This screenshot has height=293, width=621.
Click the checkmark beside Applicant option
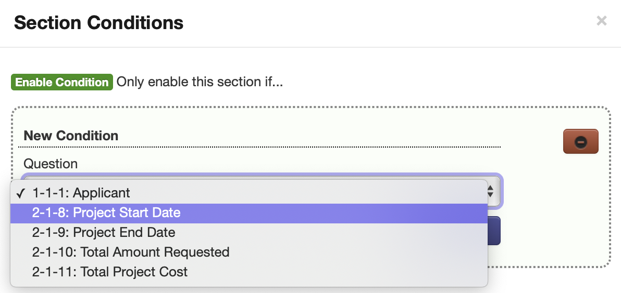[x=21, y=194]
